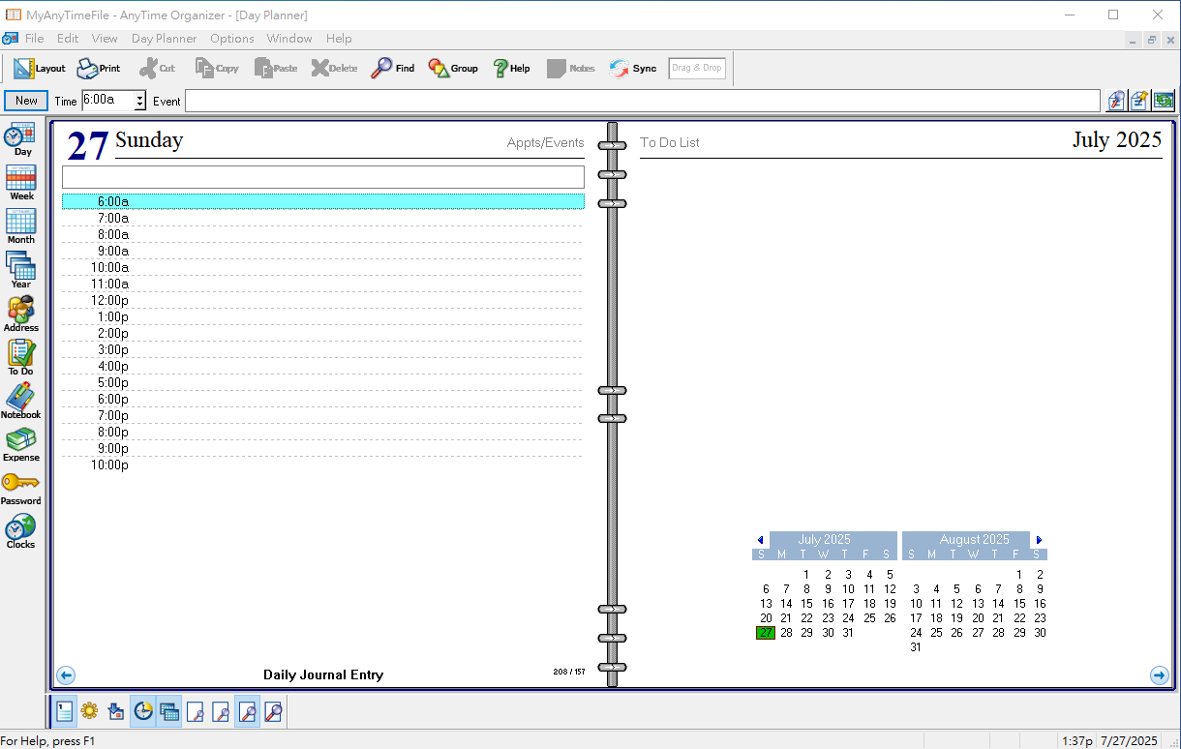The image size is (1181, 749).
Task: Select the second page zoom icon
Action: (221, 712)
